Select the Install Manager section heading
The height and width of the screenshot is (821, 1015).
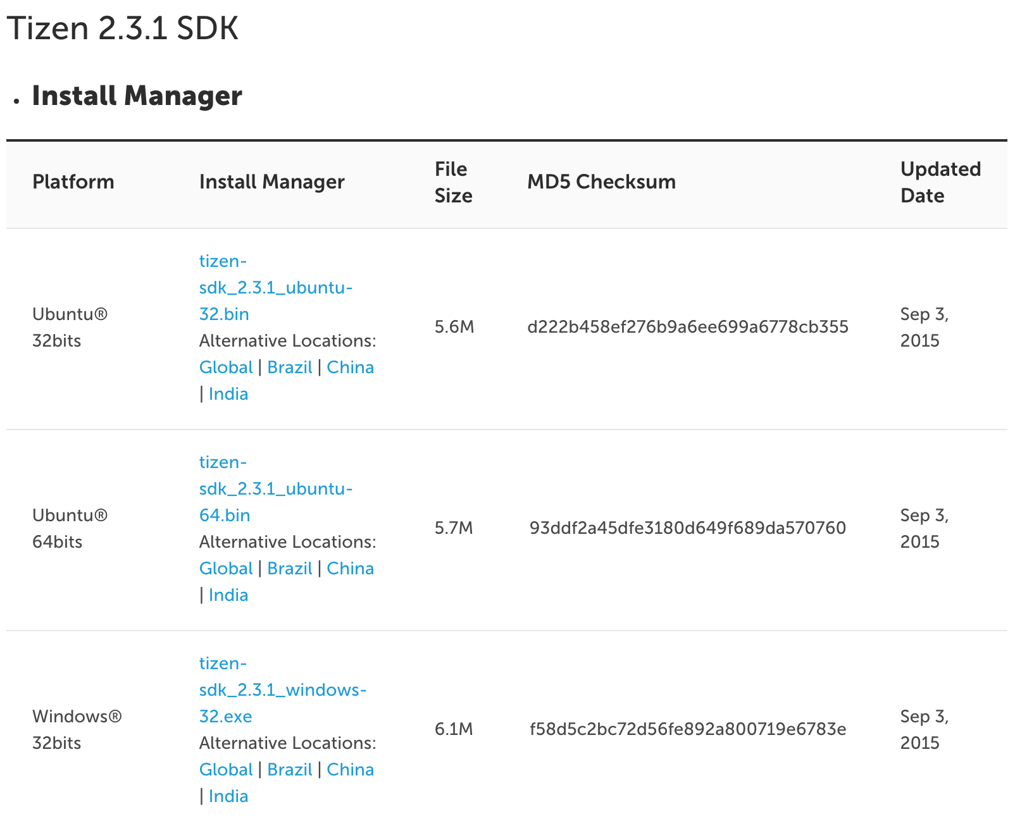click(137, 96)
